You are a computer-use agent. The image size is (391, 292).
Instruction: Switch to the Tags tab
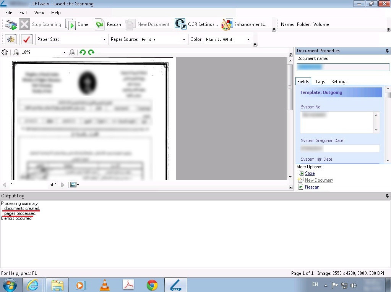pos(320,82)
